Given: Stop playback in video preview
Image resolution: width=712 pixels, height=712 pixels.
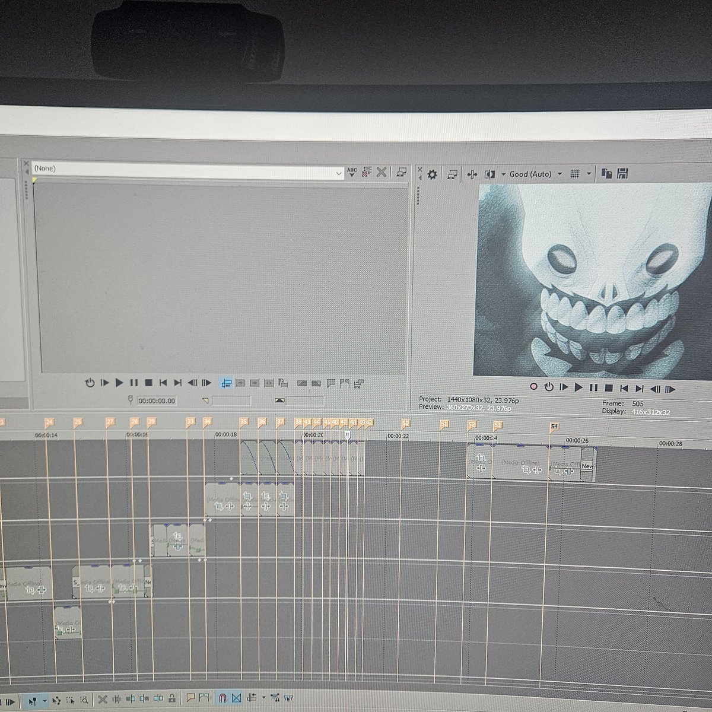Looking at the screenshot, I should [608, 388].
